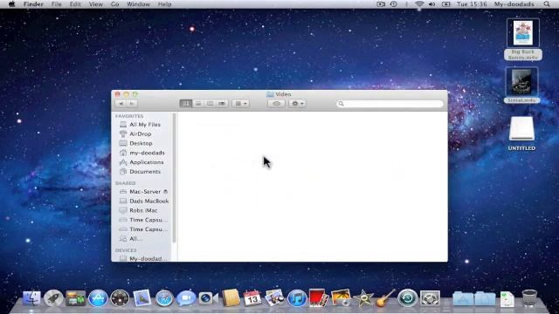Open the Applications stack in the Dock

(x=463, y=298)
